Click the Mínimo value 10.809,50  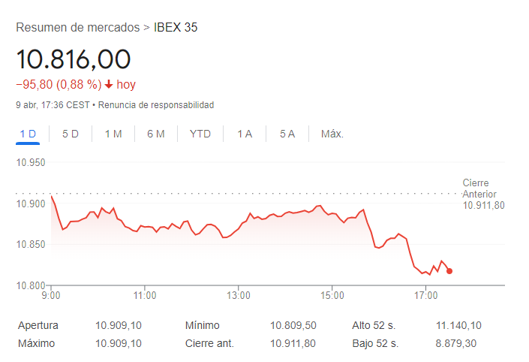pos(293,326)
